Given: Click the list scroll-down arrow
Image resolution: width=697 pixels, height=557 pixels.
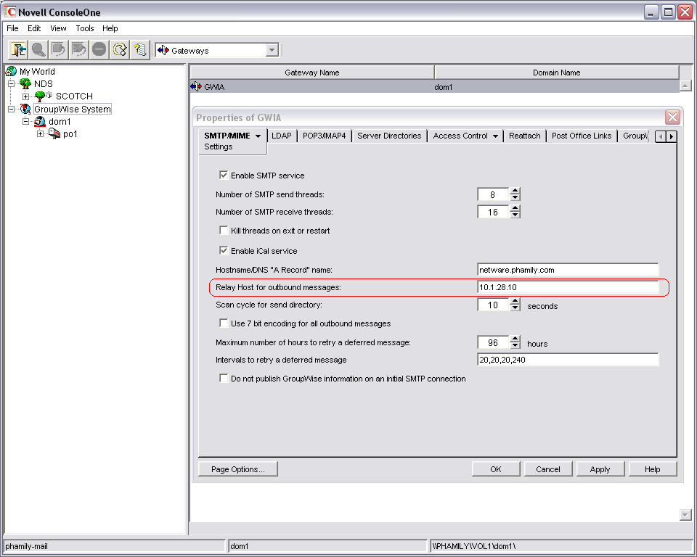Looking at the screenshot, I should pyautogui.click(x=685, y=515).
